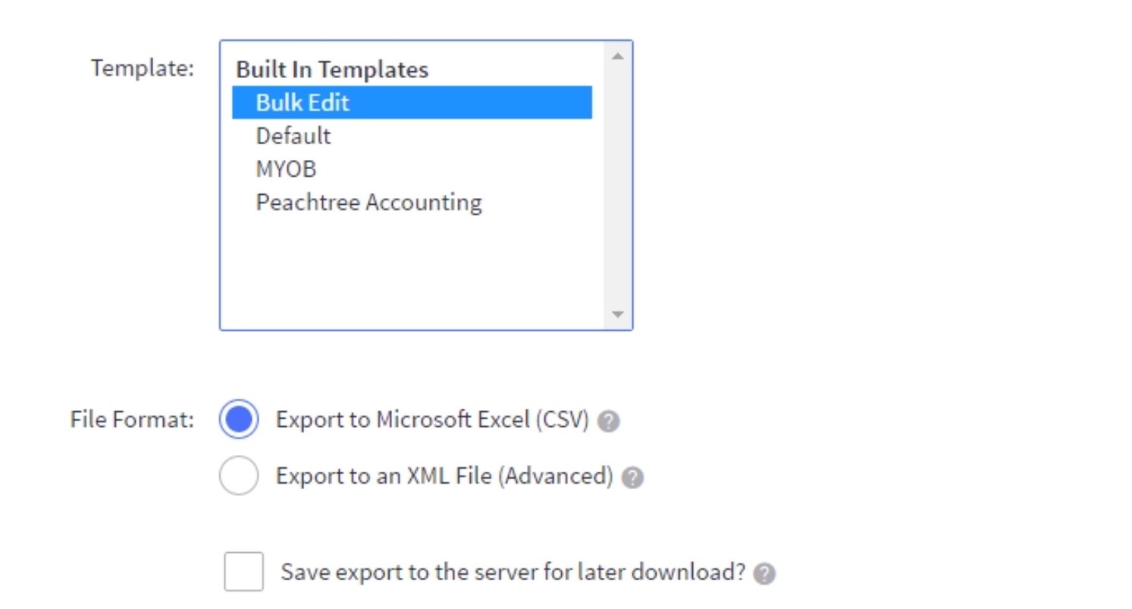
Task: Select the Peachtree Accounting template
Action: [368, 202]
